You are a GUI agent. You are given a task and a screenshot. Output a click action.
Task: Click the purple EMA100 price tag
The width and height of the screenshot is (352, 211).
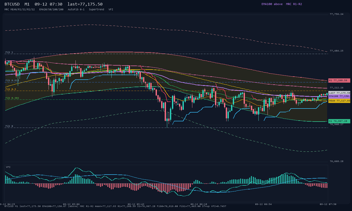(x=339, y=96)
